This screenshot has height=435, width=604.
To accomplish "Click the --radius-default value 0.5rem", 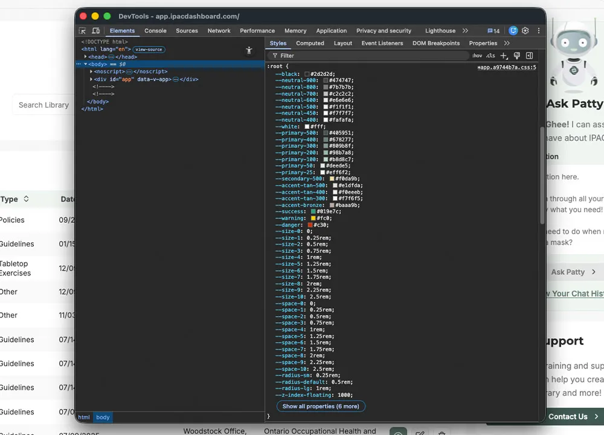I will pos(341,382).
